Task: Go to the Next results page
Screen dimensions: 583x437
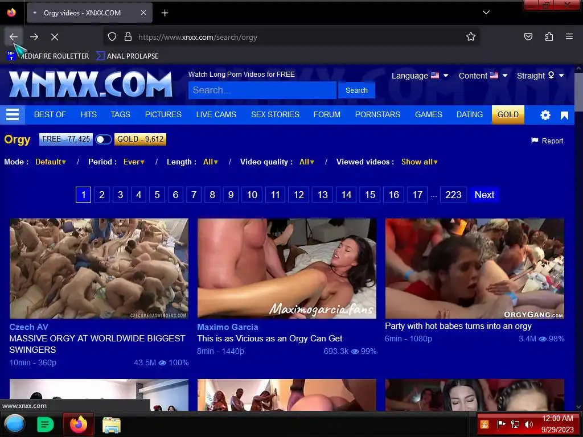Action: (484, 195)
